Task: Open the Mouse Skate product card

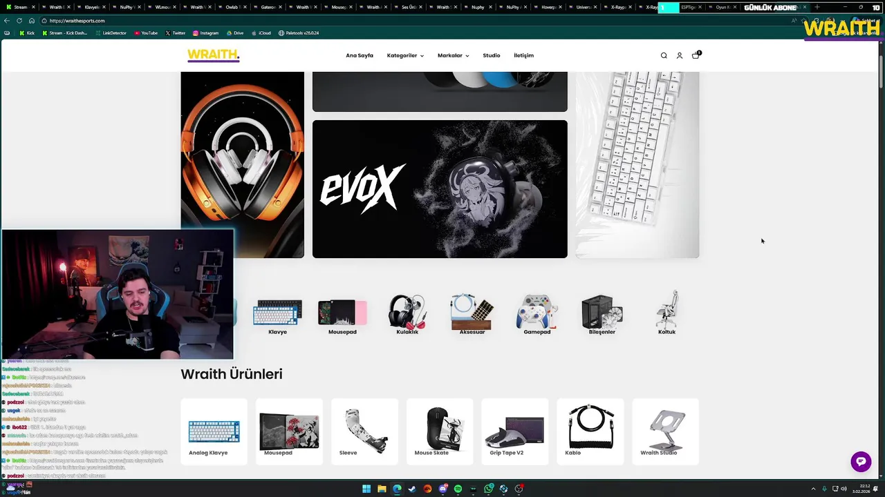Action: (x=440, y=431)
